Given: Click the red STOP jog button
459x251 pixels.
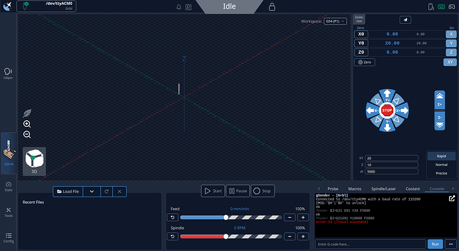Looking at the screenshot, I should coord(387,110).
